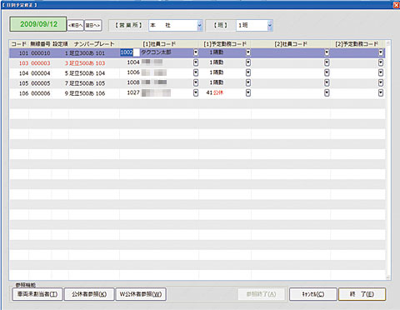Click the [2]社員コード column header
This screenshot has height=310, width=400.
coord(291,44)
